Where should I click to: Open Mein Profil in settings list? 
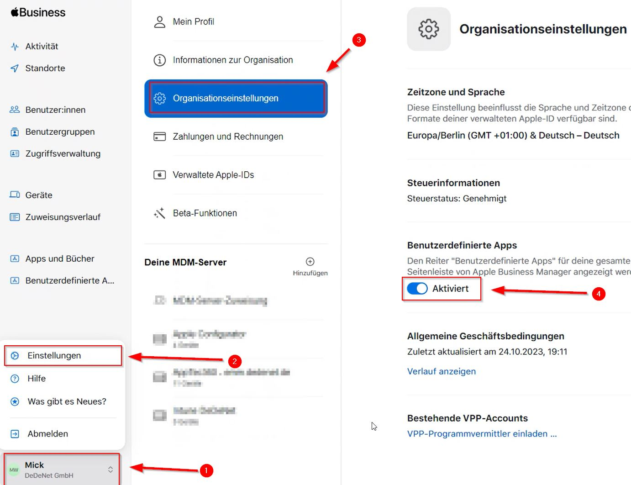(x=193, y=22)
